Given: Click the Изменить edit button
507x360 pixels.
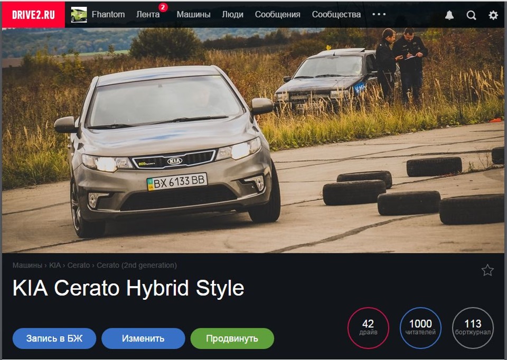Looking at the screenshot, I should 143,338.
